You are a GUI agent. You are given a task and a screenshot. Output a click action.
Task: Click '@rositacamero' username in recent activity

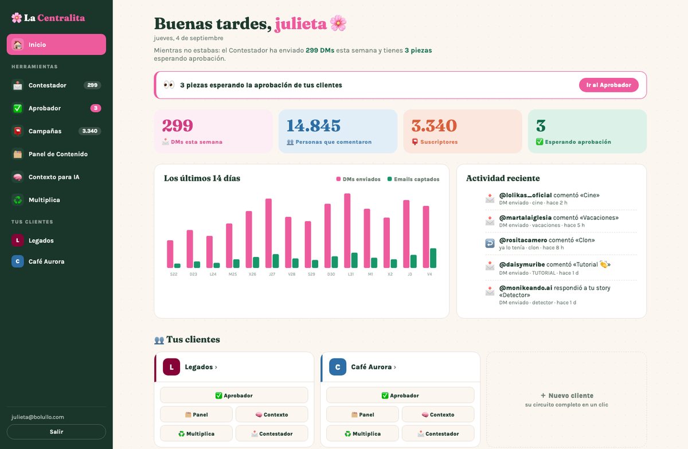[x=523, y=240]
